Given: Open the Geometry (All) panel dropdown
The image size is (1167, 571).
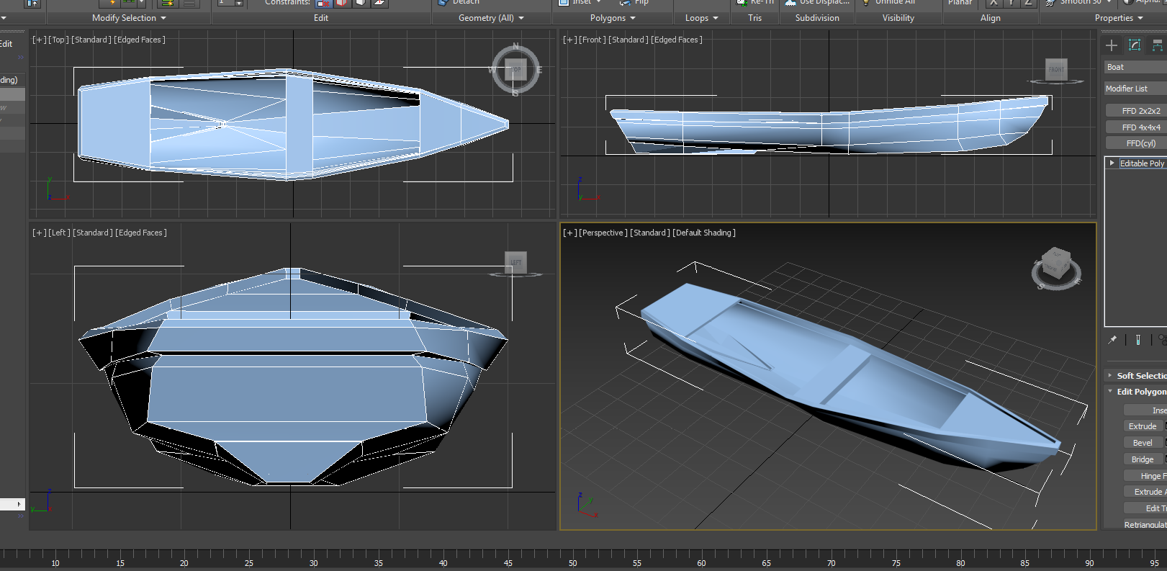Looking at the screenshot, I should [491, 18].
